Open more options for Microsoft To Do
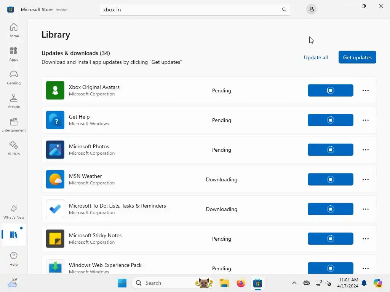 (365, 209)
